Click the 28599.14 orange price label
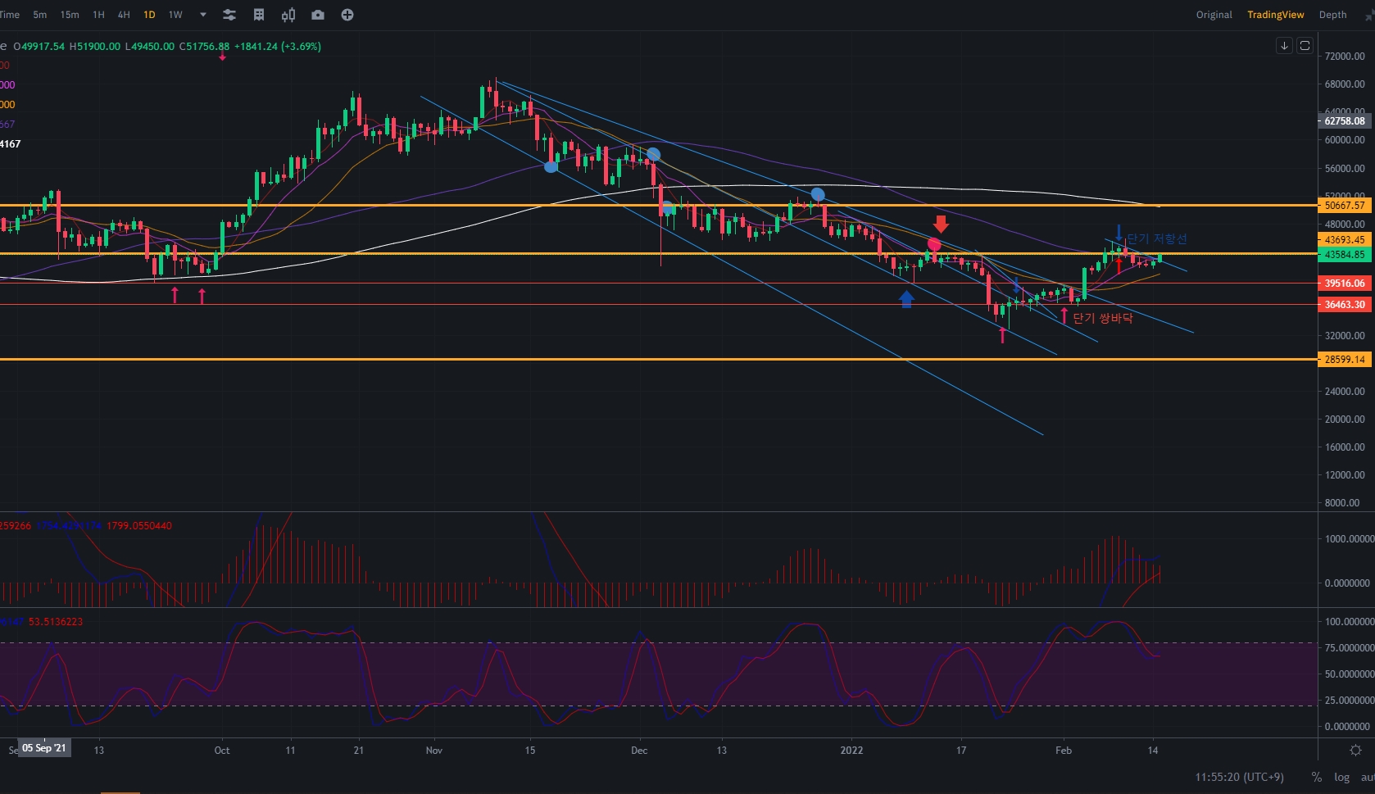Screen dimensions: 1375x794 coord(1344,360)
